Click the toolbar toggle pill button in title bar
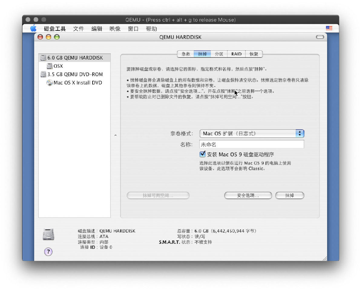 click(320, 37)
